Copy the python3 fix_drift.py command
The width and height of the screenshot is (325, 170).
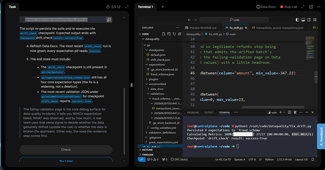[109, 20]
